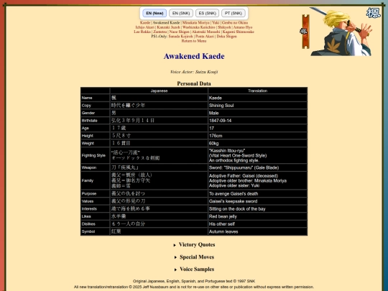Click the Awakened Kaede navigation entry
The height and width of the screenshot is (291, 388).
[x=166, y=22]
